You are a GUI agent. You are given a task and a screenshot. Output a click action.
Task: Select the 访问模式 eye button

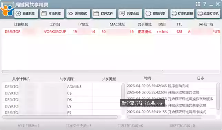coord(78,13)
